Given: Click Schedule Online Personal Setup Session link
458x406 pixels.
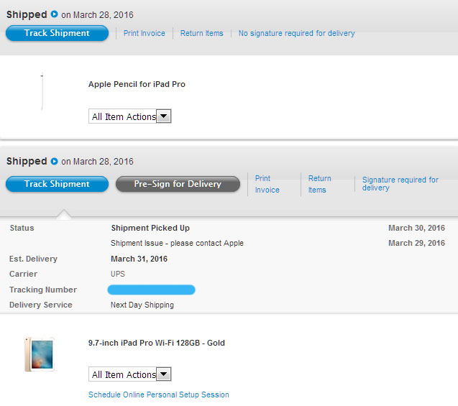Looking at the screenshot, I should coord(159,395).
